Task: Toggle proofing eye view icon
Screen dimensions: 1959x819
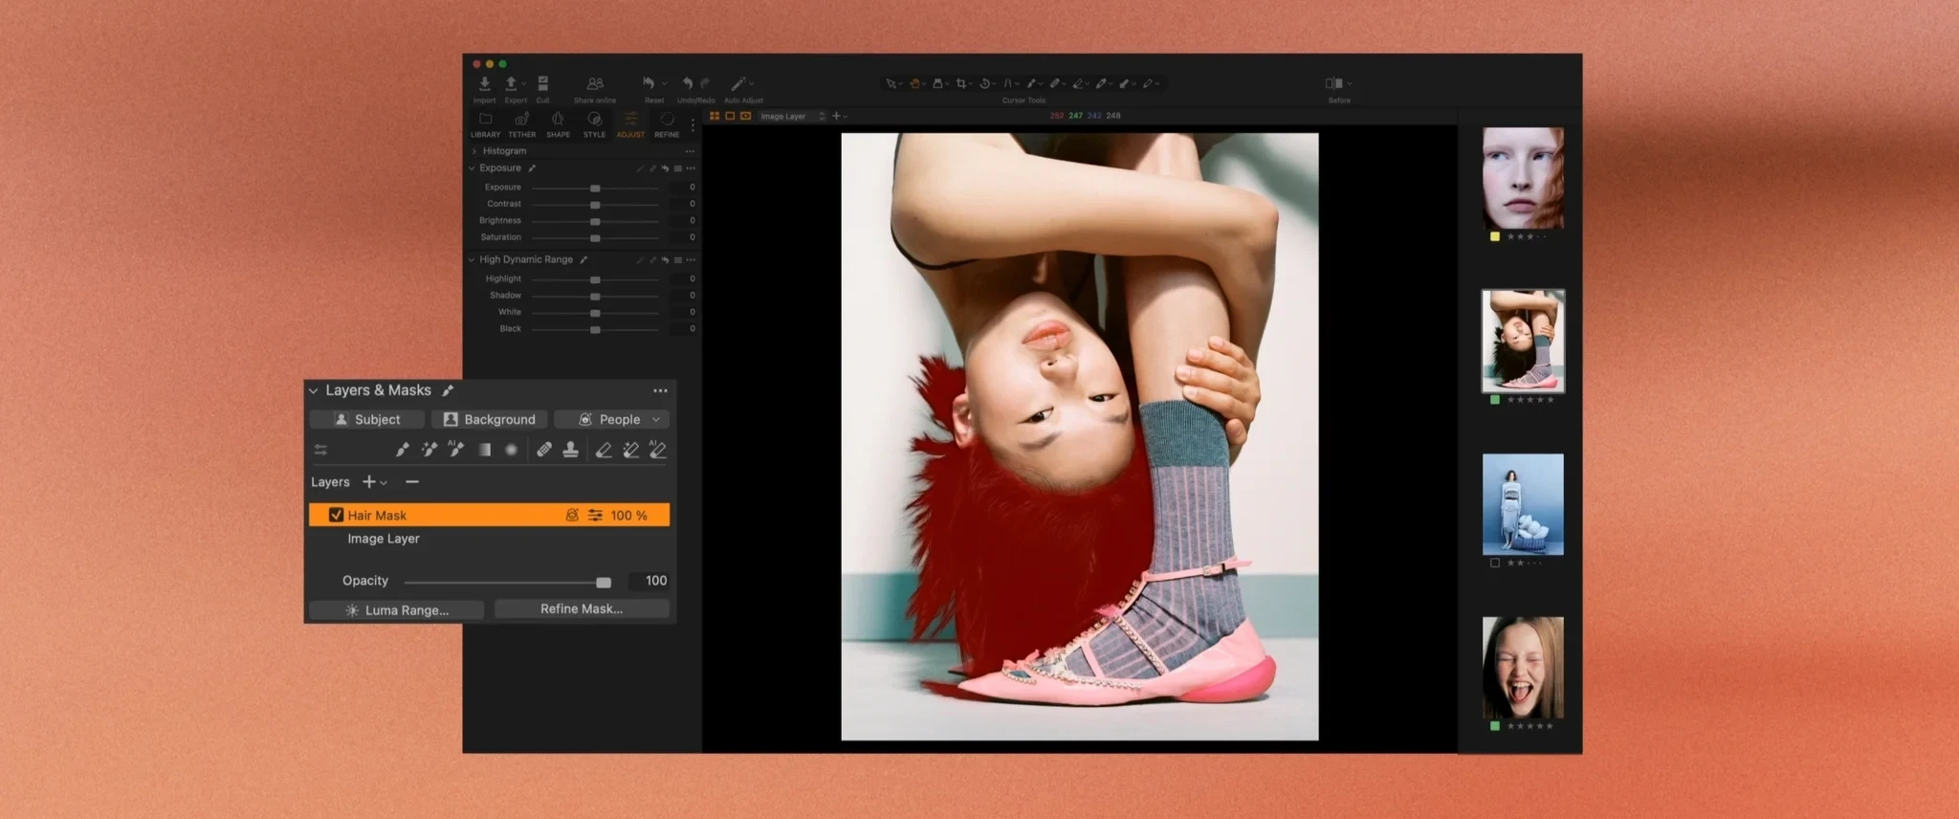Action: pyautogui.click(x=746, y=116)
